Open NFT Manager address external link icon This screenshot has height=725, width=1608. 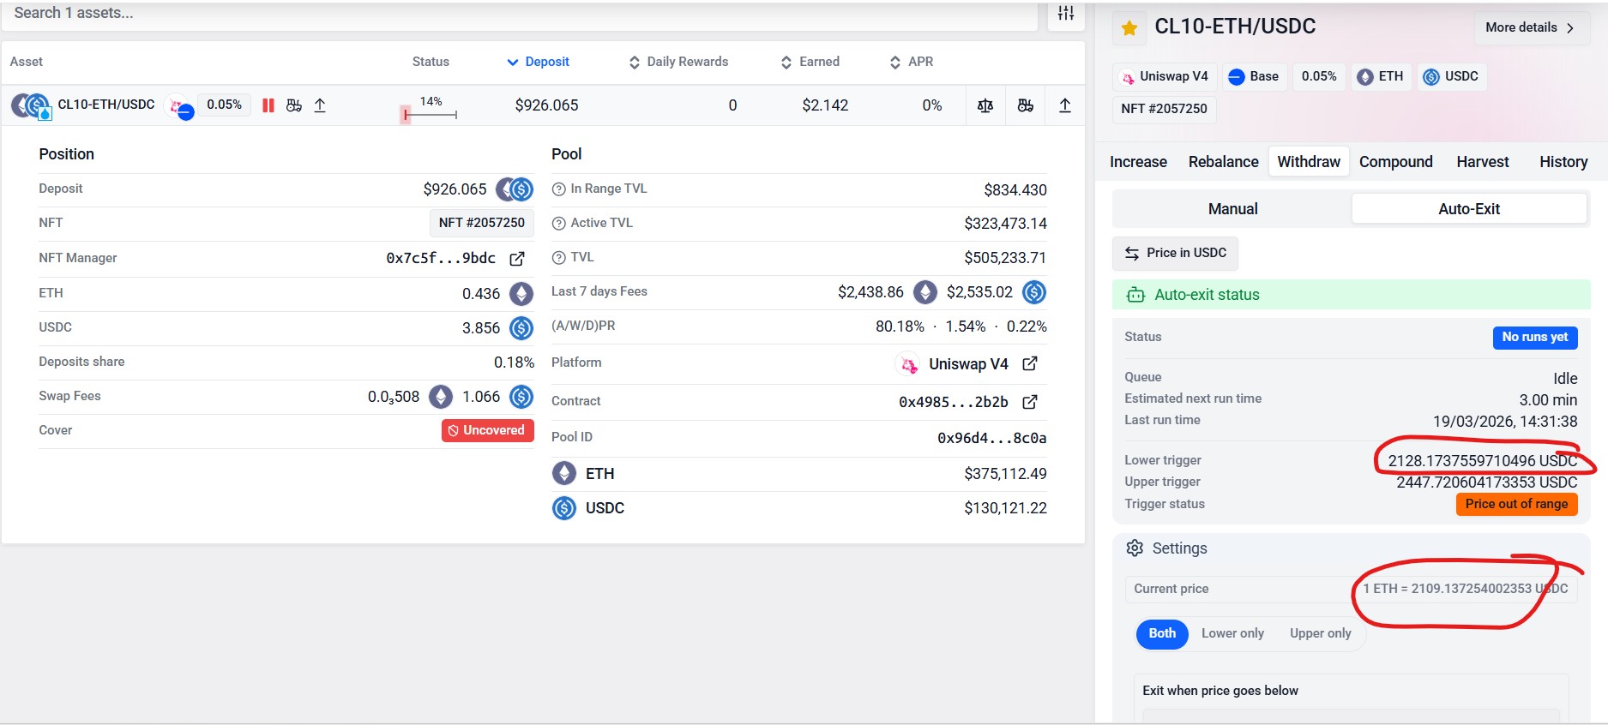point(517,259)
